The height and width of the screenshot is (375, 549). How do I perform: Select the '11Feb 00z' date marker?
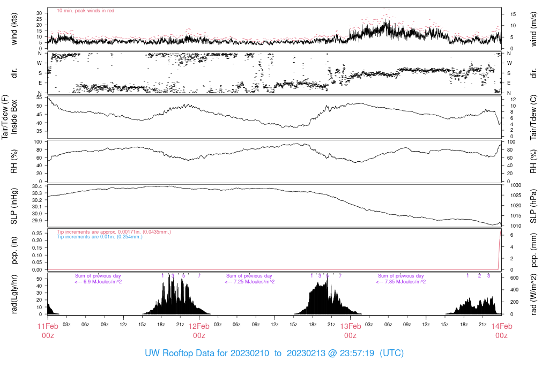48,331
